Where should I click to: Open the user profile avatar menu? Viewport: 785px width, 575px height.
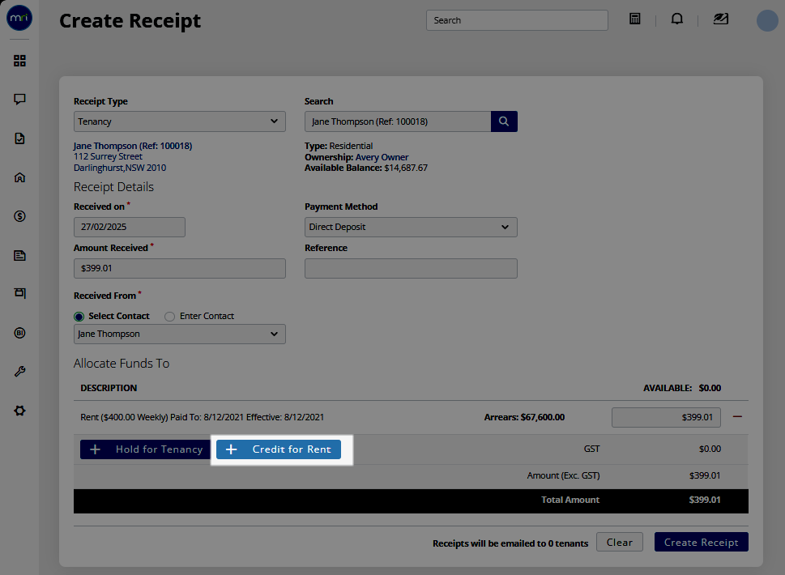click(766, 20)
